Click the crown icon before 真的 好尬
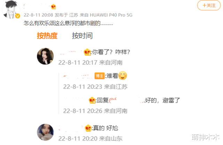The height and width of the screenshot is (145, 223). [88, 128]
